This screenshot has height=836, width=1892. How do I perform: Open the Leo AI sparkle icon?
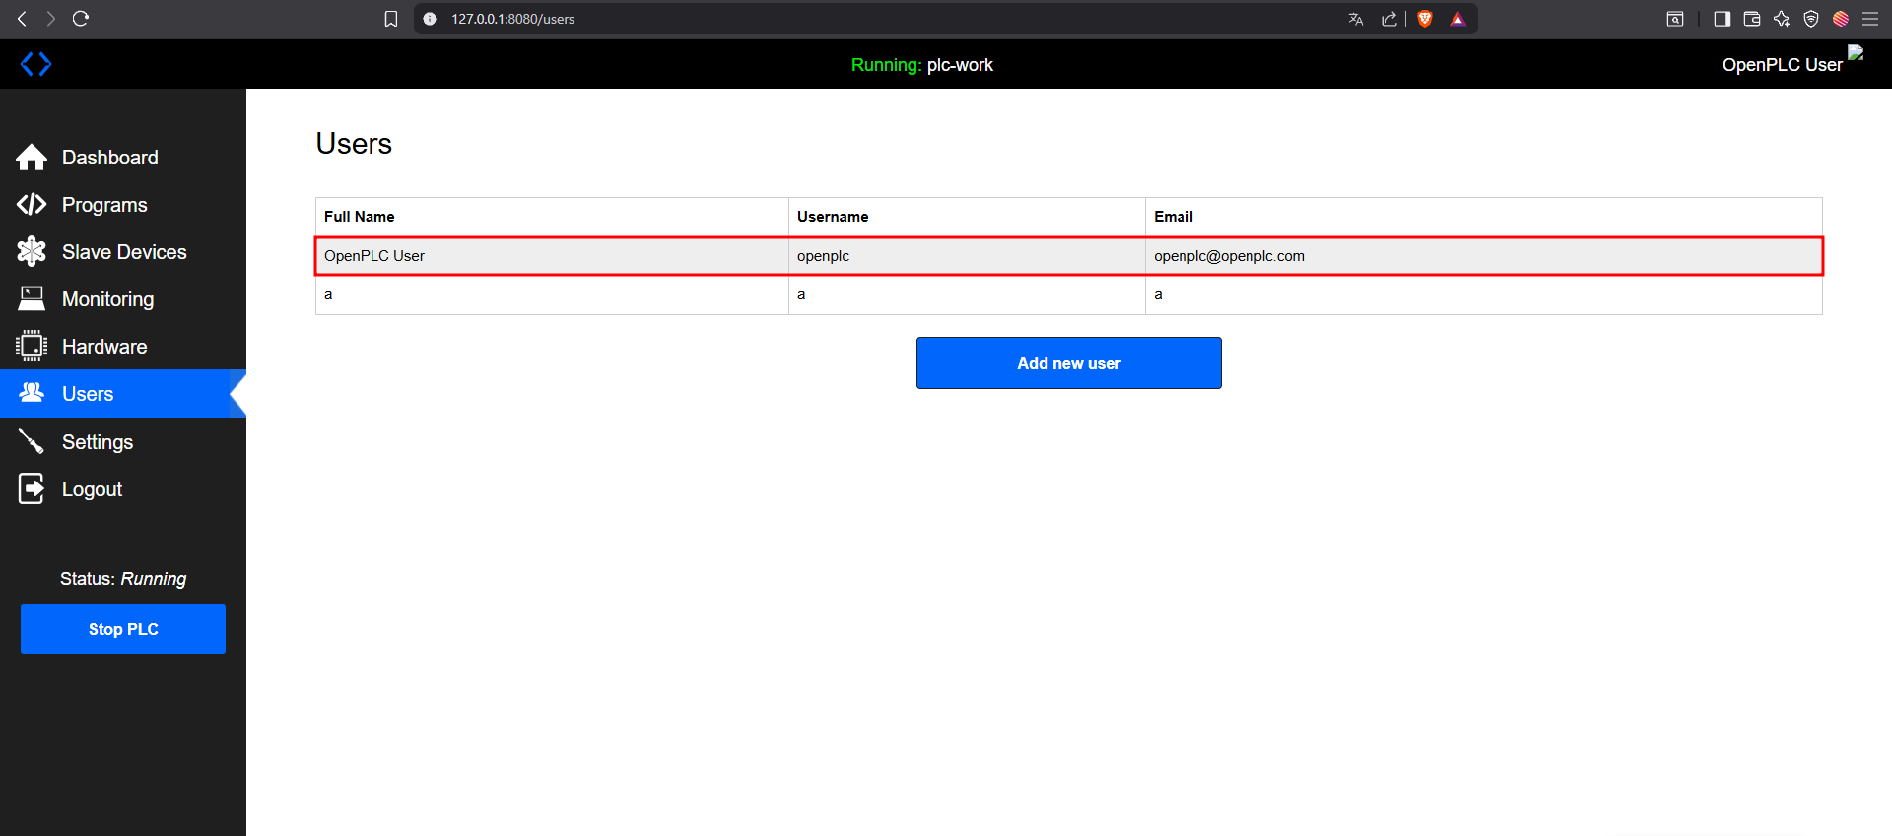[x=1782, y=19]
